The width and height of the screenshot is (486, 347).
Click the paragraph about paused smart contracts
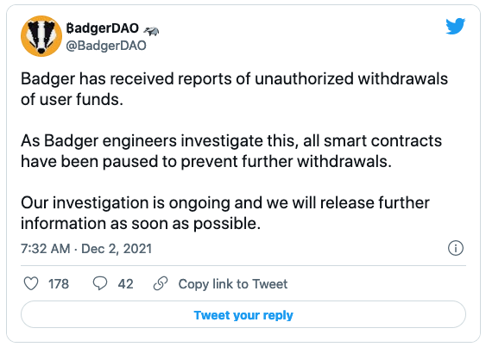tap(231, 152)
